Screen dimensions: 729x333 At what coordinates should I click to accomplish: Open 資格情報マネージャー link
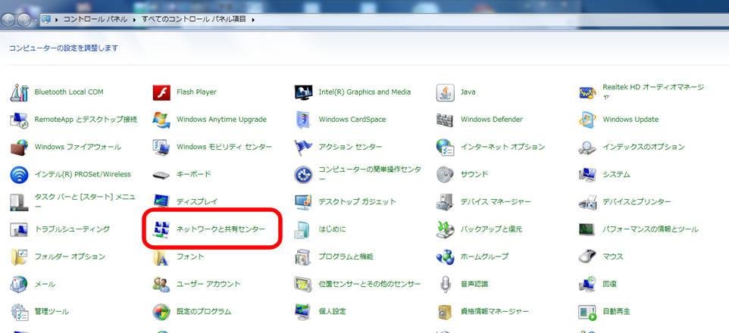coord(494,312)
